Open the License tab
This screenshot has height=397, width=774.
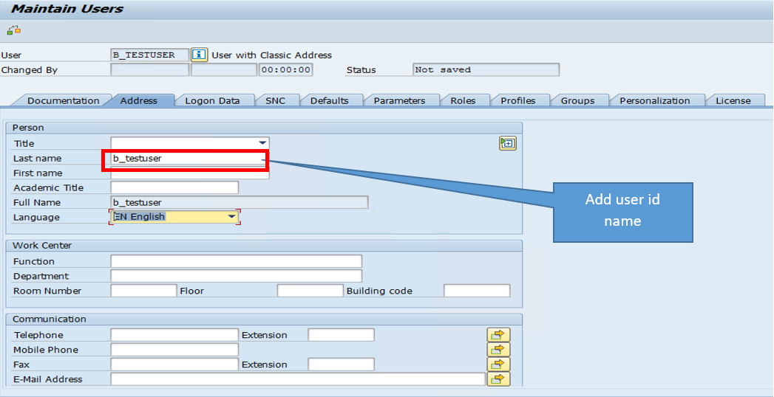pos(733,100)
